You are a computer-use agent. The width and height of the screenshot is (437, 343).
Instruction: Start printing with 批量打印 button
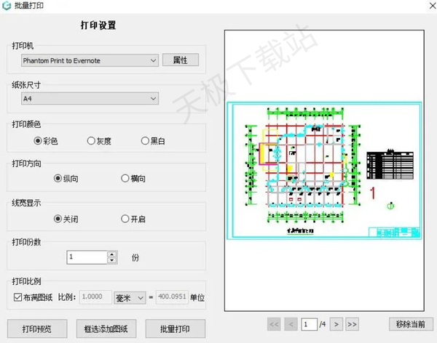tap(176, 328)
